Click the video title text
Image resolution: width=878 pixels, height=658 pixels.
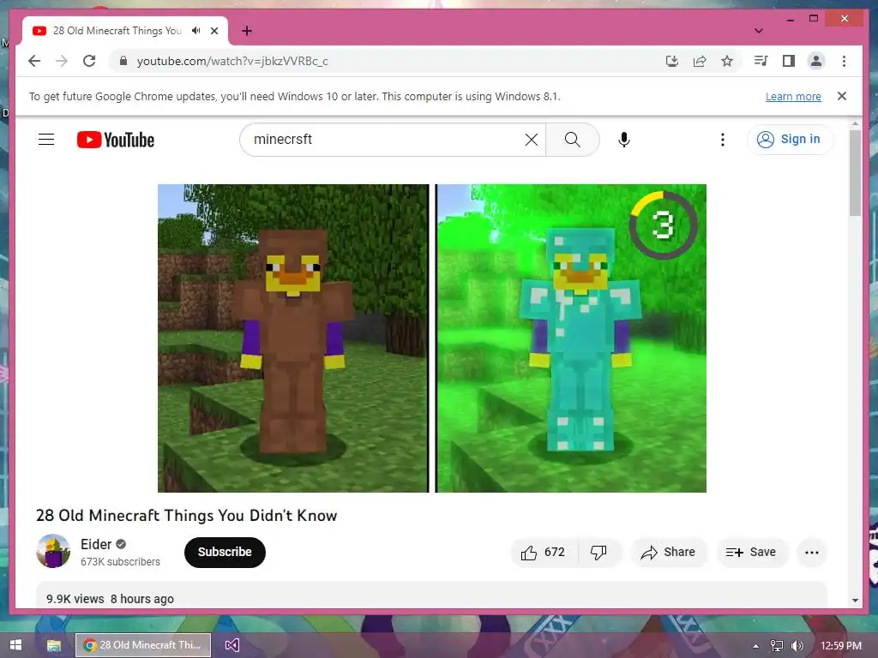186,515
